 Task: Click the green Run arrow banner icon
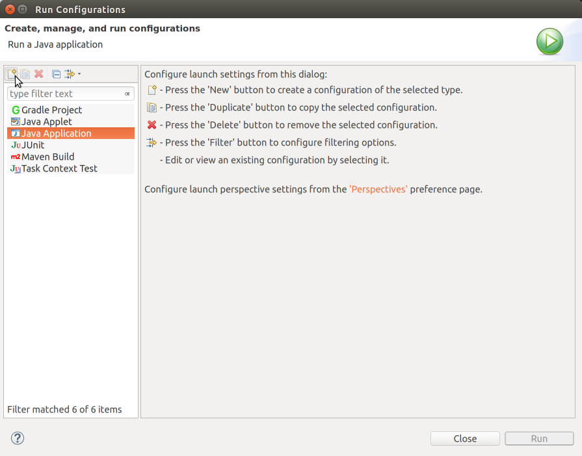[x=549, y=42]
